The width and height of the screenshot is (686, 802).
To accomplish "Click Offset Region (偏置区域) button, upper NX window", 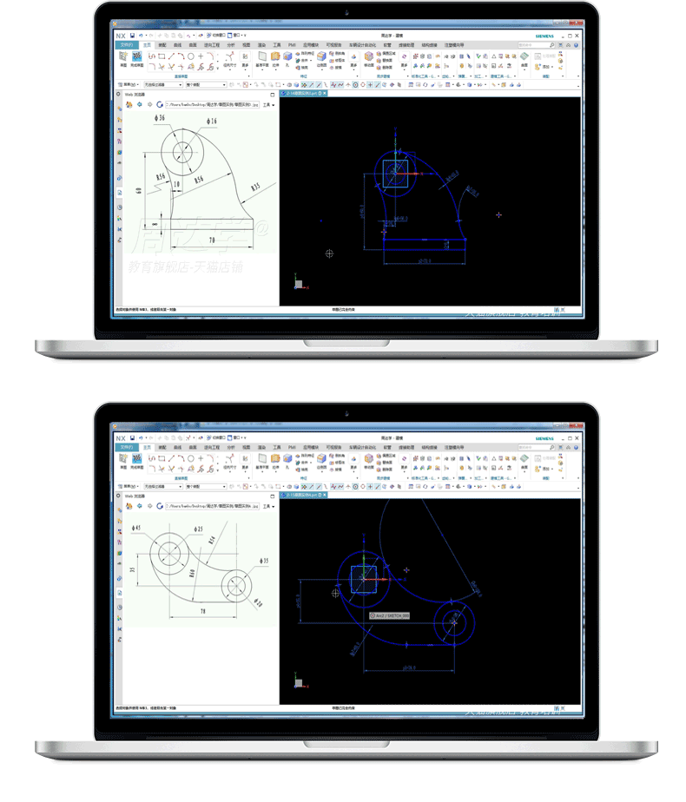I will tap(386, 53).
